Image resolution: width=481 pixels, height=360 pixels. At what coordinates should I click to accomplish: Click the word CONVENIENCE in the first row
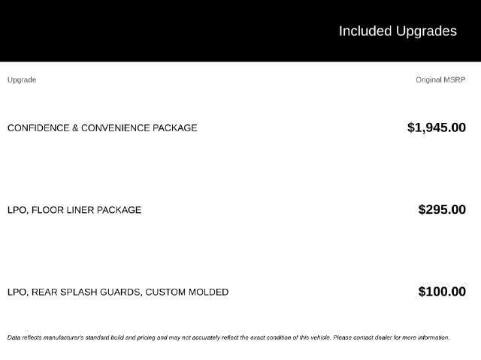[x=116, y=128]
